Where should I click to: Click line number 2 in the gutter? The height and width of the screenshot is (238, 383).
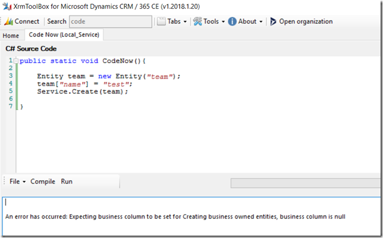11,68
